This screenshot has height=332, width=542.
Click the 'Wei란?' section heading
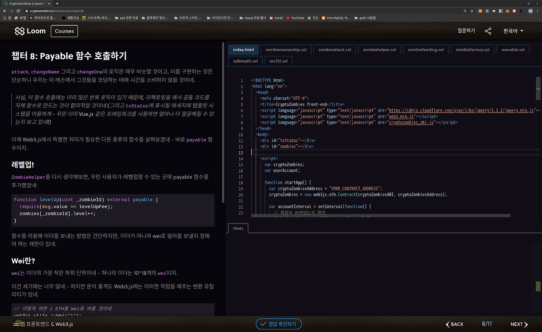(x=23, y=261)
